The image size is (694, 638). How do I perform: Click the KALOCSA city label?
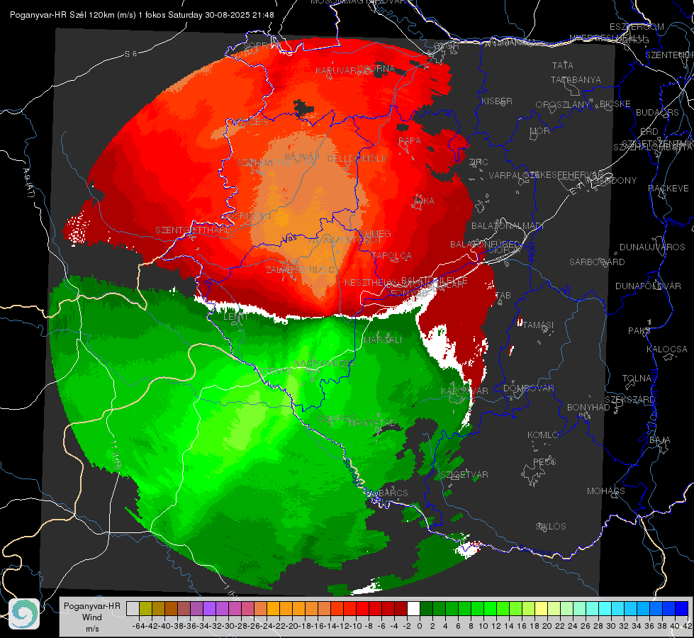click(667, 349)
